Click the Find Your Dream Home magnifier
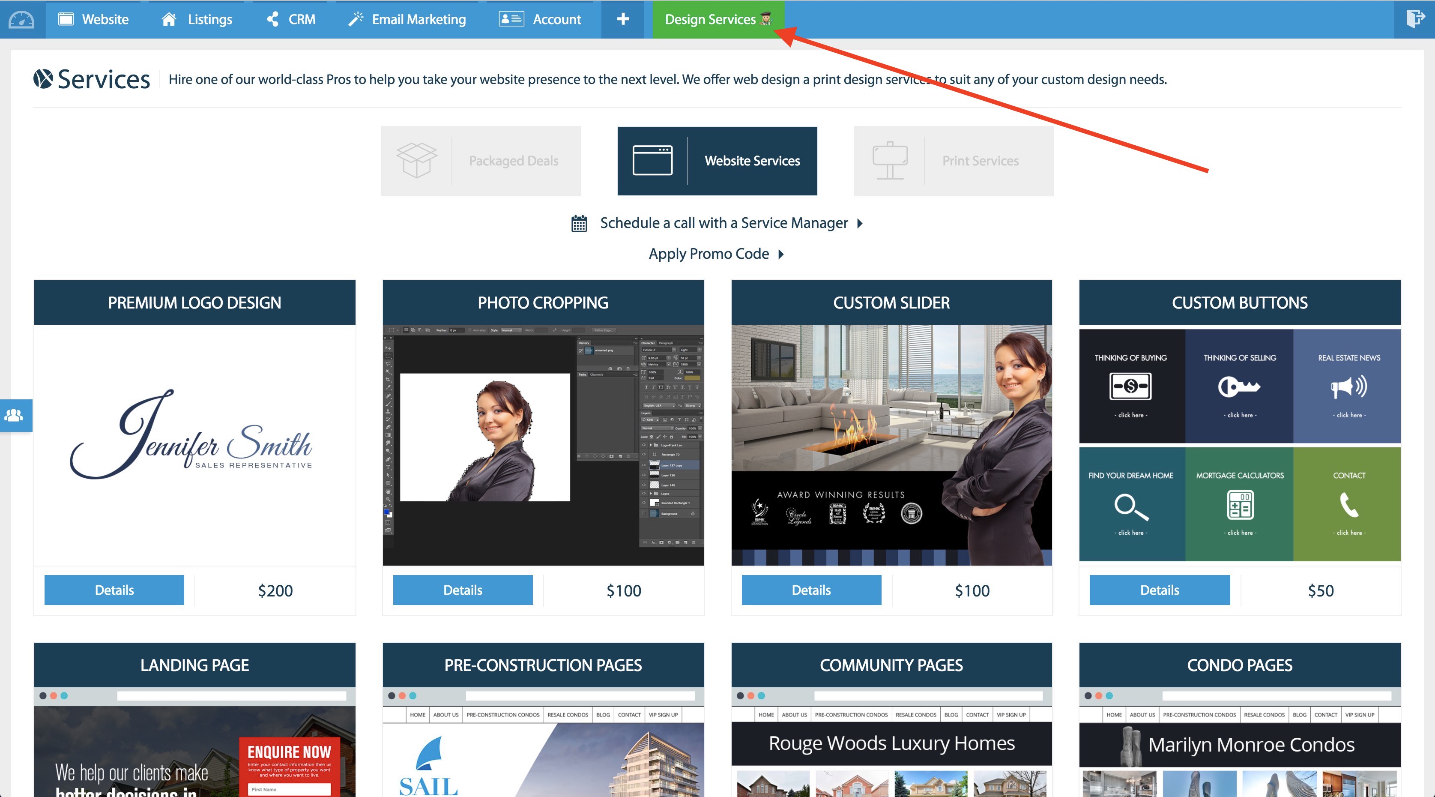 tap(1130, 506)
